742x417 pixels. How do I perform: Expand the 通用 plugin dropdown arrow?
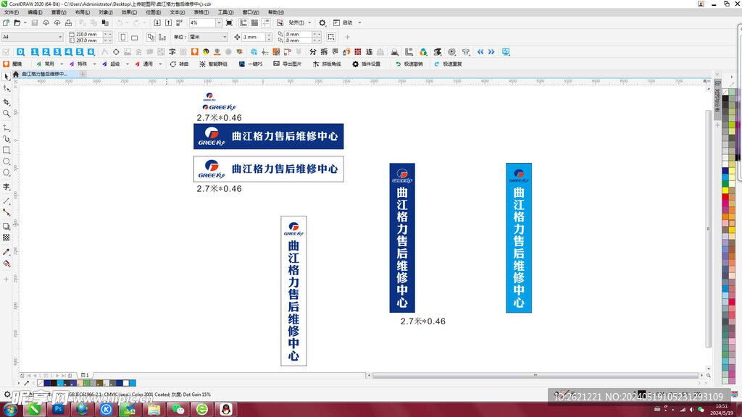pos(160,64)
